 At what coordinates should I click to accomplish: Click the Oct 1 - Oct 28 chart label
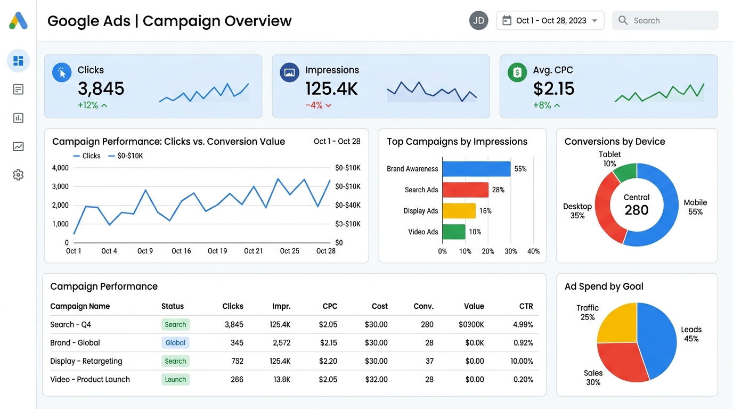(337, 141)
